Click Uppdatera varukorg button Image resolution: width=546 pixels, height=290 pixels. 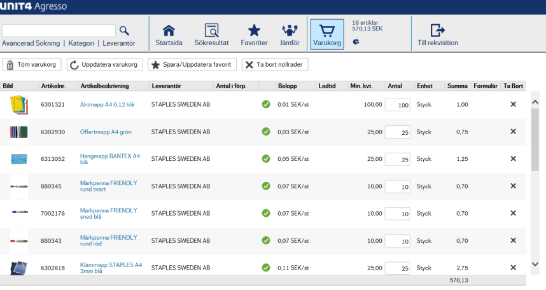coord(105,65)
